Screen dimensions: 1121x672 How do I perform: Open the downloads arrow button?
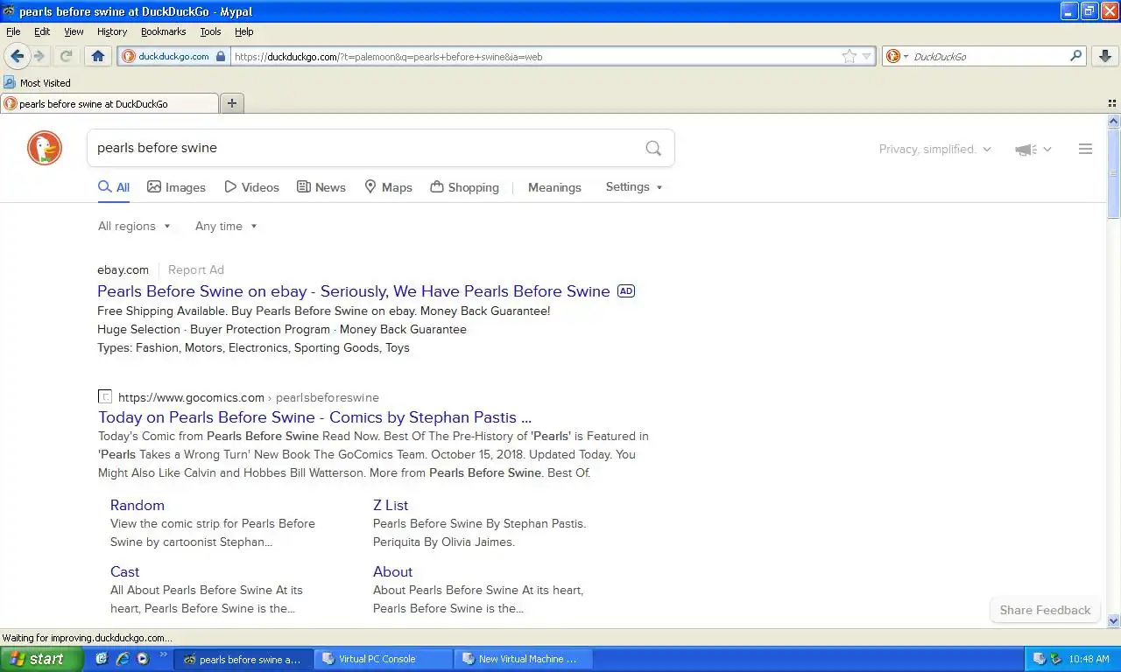(1105, 56)
